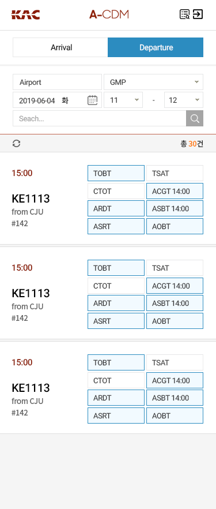Click the KAC logo
The height and width of the screenshot is (509, 216).
(x=25, y=14)
